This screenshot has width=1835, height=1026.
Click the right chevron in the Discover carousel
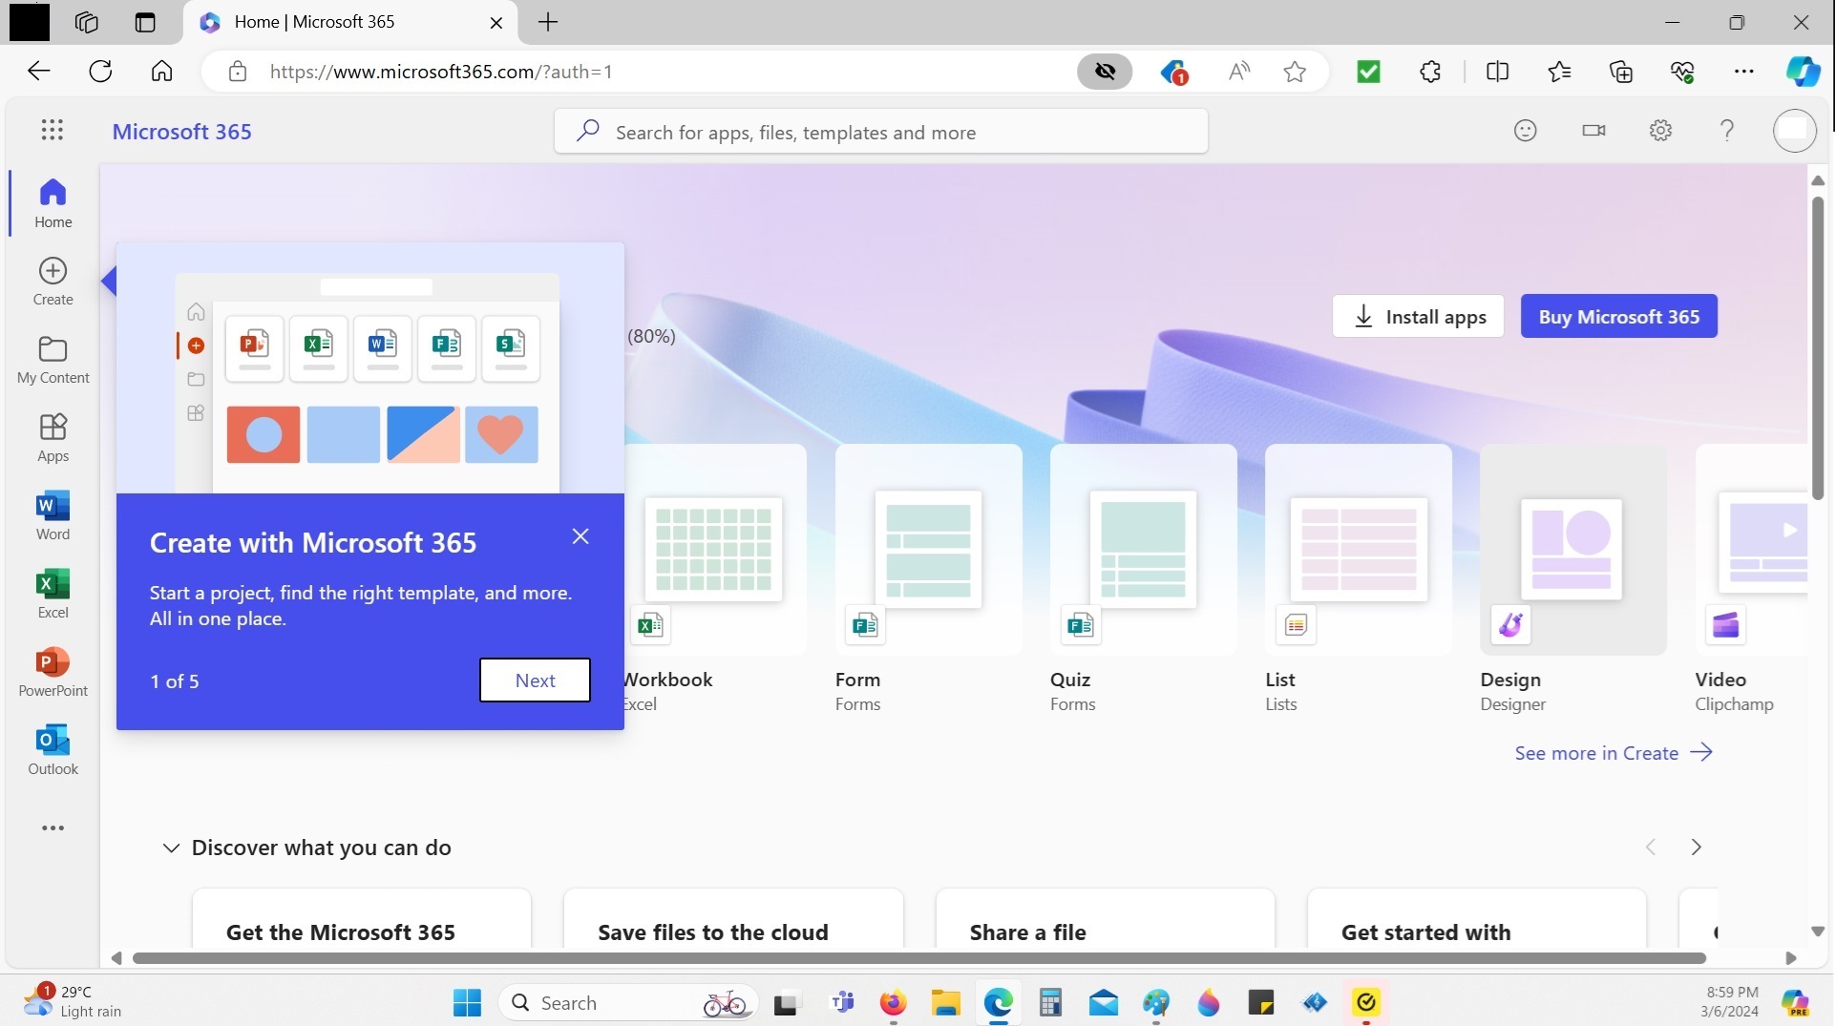(x=1697, y=847)
